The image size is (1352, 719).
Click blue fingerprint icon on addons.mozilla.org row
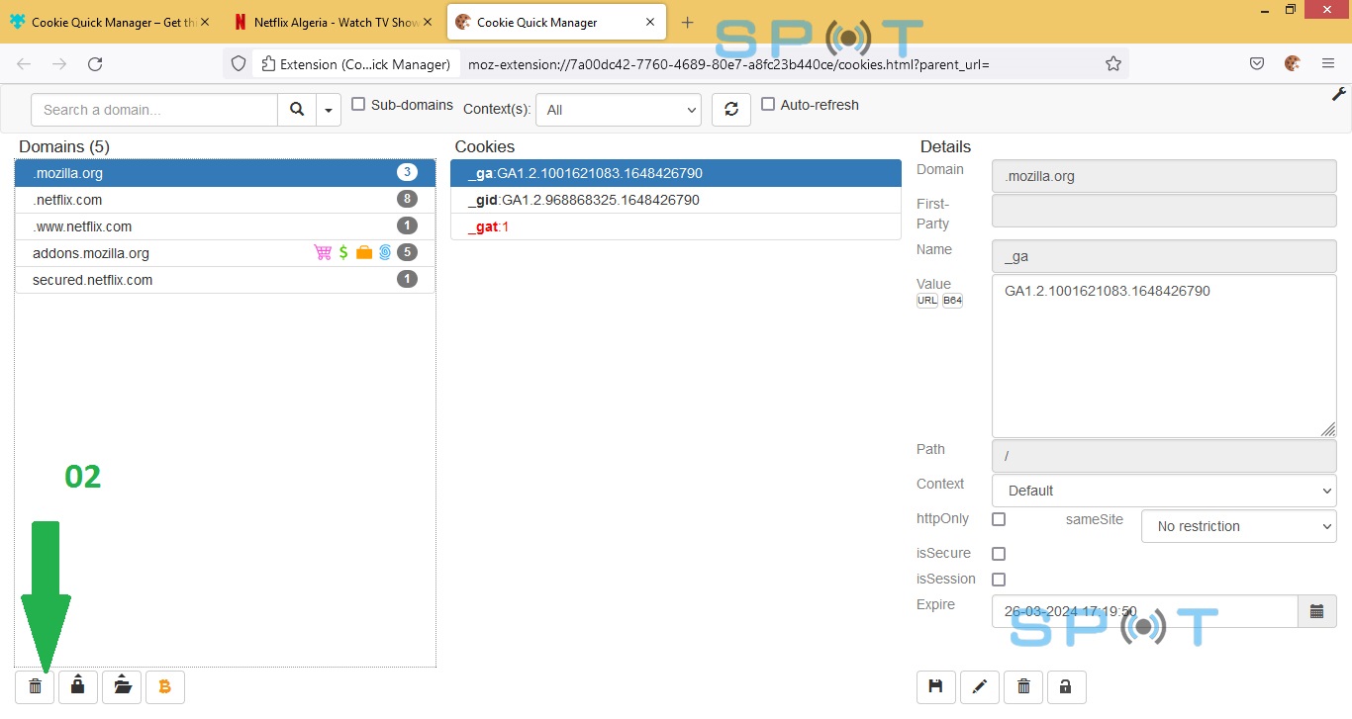coord(385,253)
